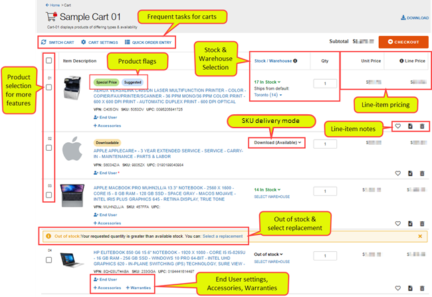Add a note to the HP EliteBook line
The width and height of the screenshot is (432, 297).
(410, 288)
